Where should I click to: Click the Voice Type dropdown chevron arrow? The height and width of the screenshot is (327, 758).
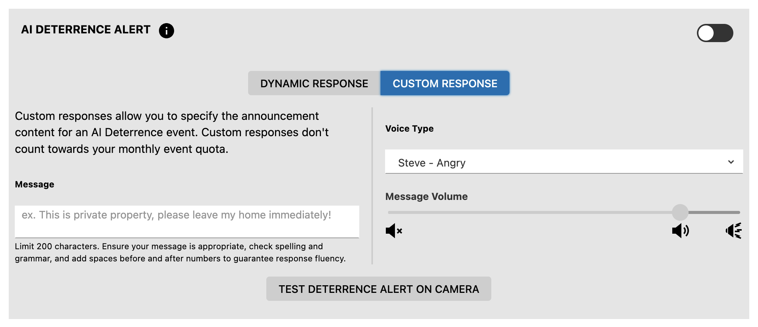731,162
